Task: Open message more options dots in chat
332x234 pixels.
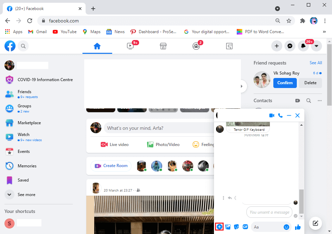Action: tap(223, 198)
